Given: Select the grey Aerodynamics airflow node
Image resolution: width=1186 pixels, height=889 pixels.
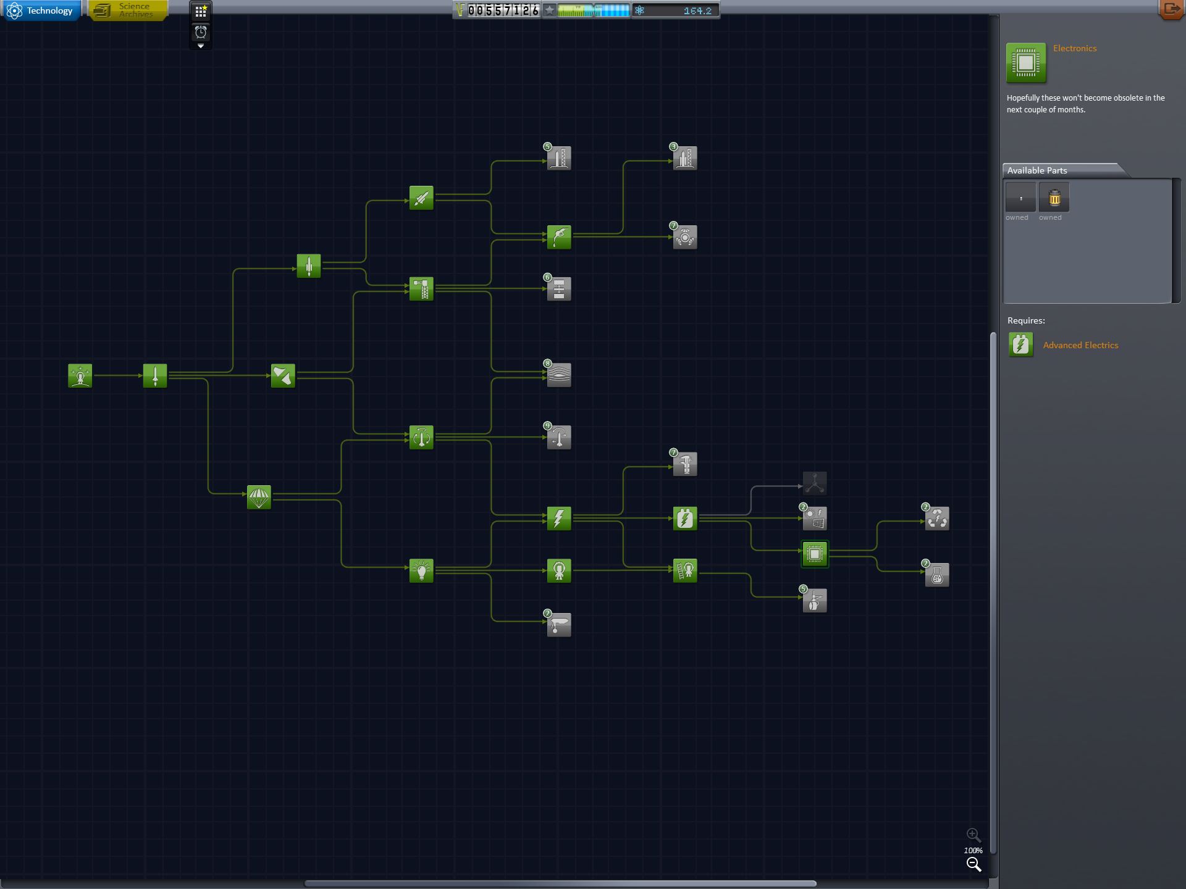Looking at the screenshot, I should [558, 375].
